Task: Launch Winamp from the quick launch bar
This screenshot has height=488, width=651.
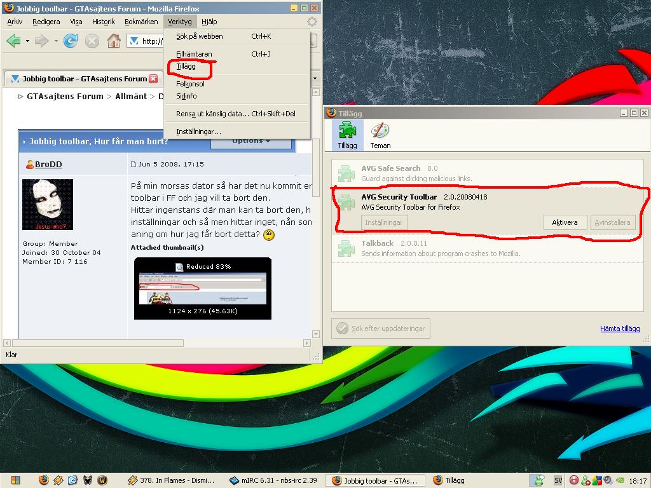Action: 58,480
